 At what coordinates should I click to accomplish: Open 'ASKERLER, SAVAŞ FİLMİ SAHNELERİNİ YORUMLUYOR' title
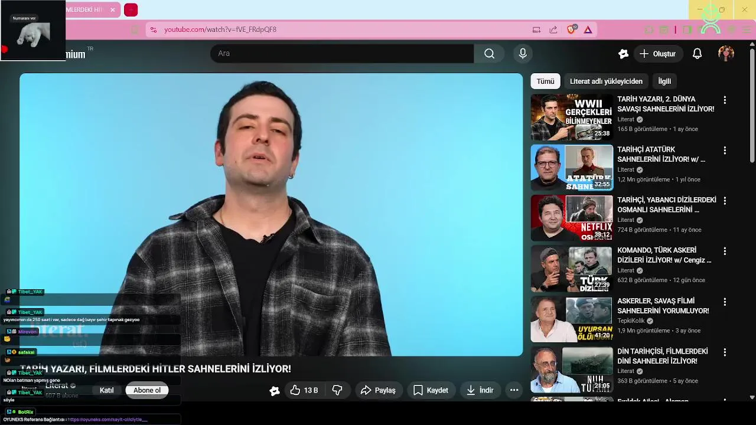point(663,306)
